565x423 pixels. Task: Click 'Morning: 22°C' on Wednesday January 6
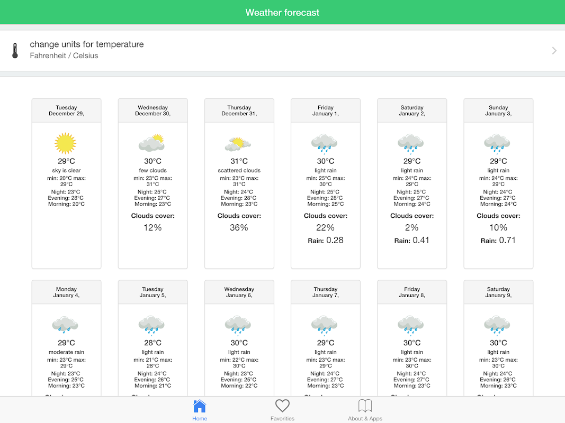coord(239,385)
